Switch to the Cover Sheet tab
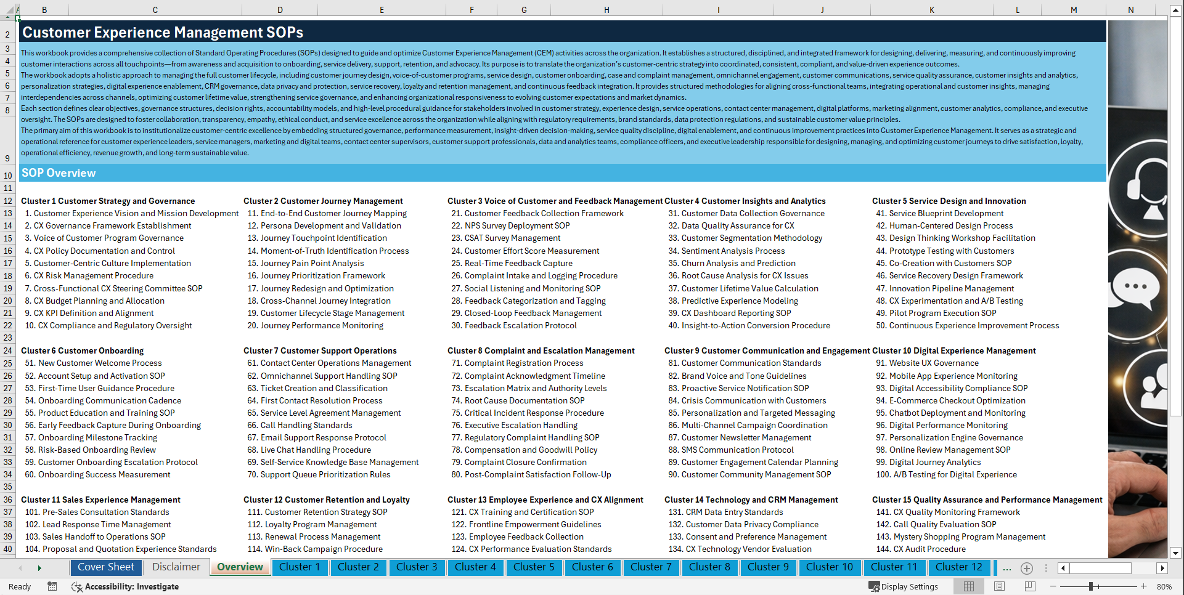The height and width of the screenshot is (595, 1184). tap(106, 567)
